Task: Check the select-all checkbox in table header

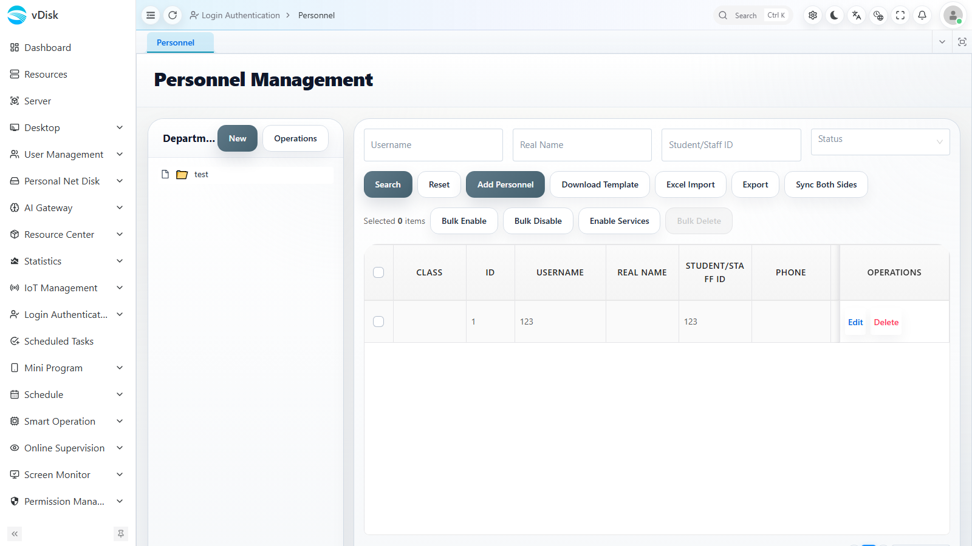Action: [x=378, y=272]
